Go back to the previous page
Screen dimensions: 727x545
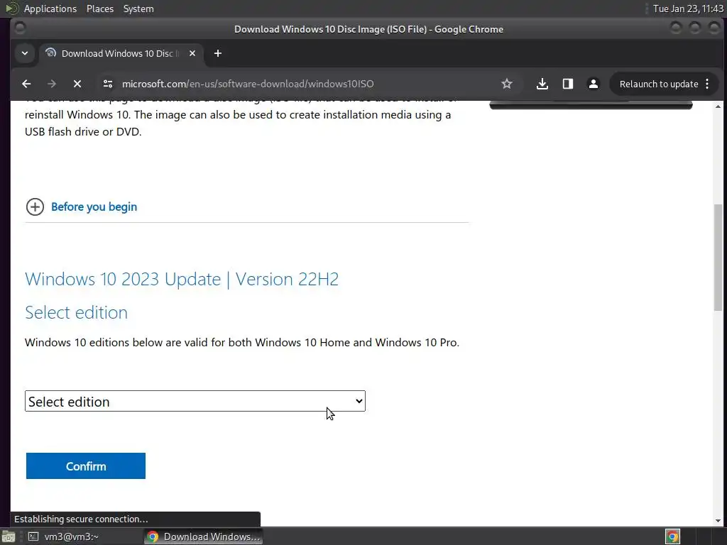[x=26, y=84]
